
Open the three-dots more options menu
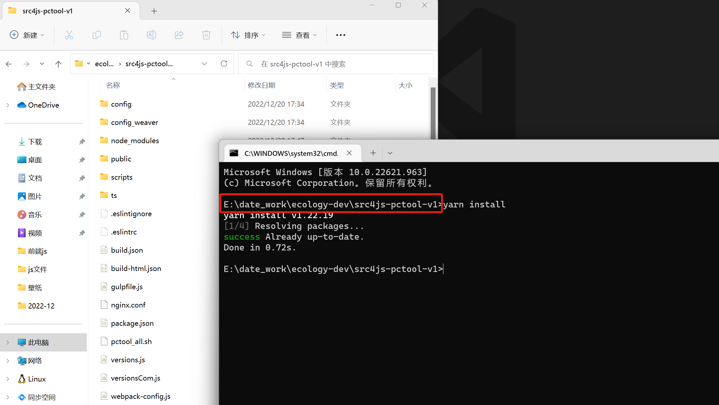(x=341, y=35)
